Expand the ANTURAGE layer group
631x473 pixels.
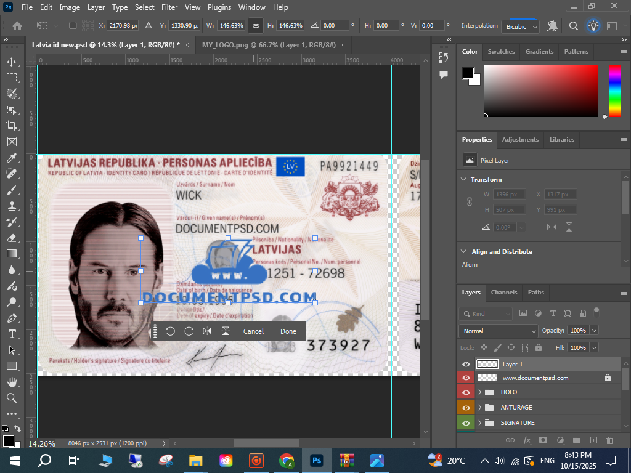[480, 408]
